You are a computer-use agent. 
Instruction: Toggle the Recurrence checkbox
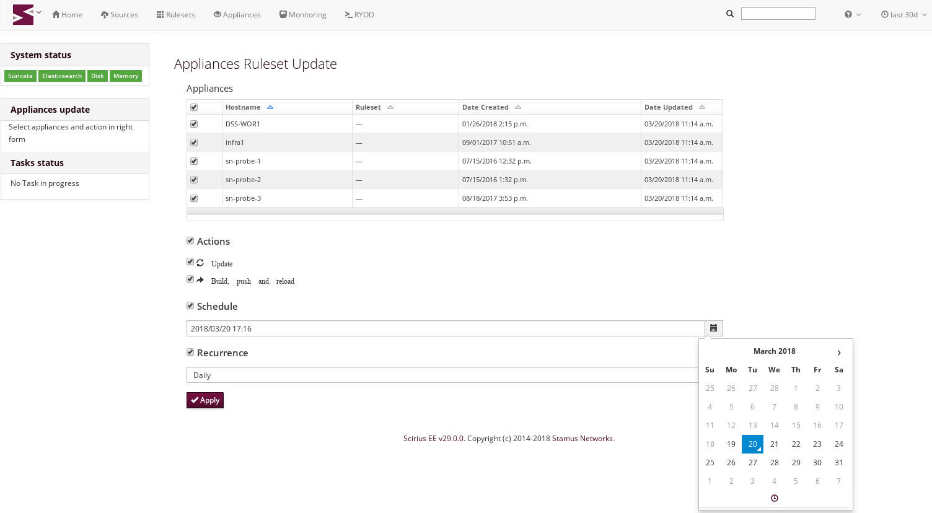(190, 352)
